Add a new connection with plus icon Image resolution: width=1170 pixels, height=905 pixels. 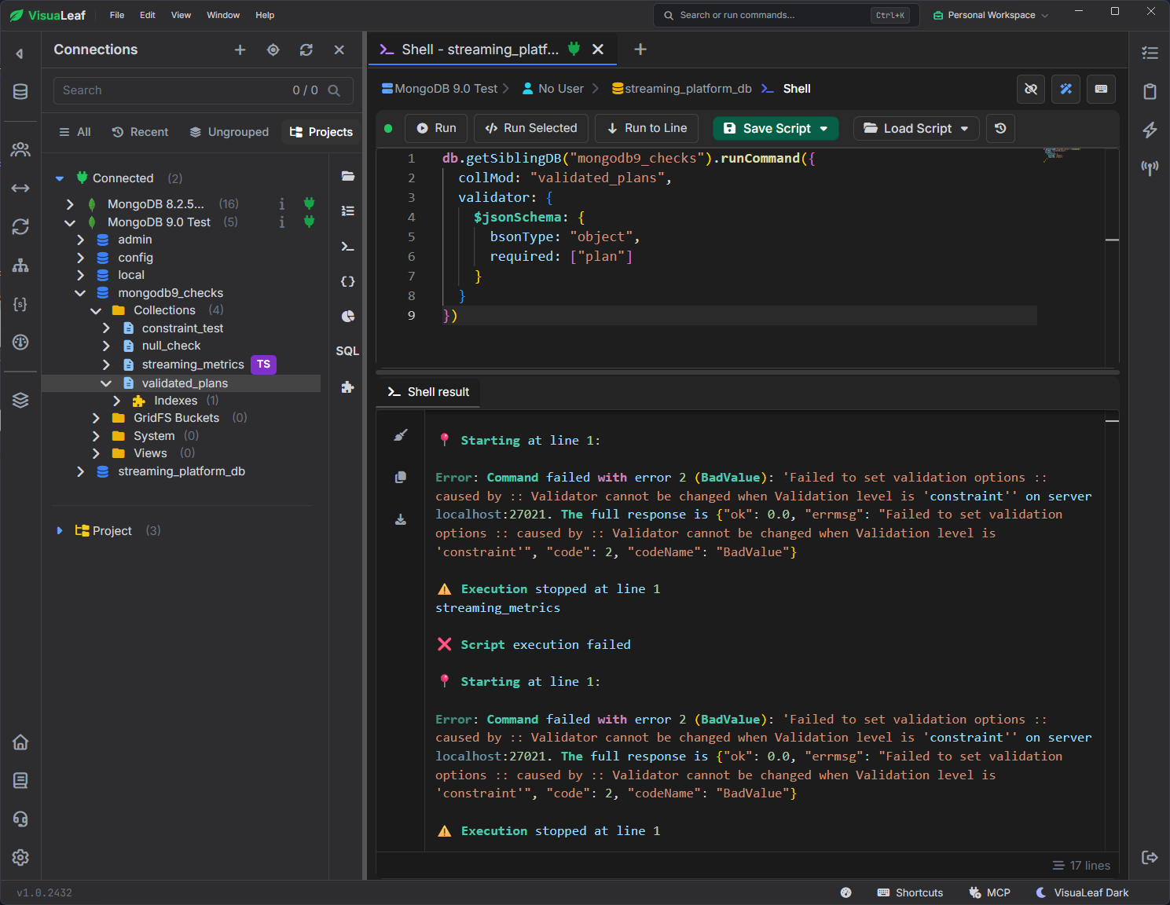click(240, 50)
